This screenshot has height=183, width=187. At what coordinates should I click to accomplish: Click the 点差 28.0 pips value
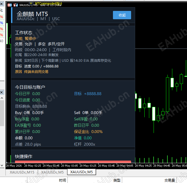pos(28,144)
